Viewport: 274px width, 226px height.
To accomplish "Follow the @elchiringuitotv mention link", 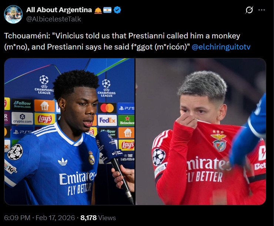I will 221,47.
